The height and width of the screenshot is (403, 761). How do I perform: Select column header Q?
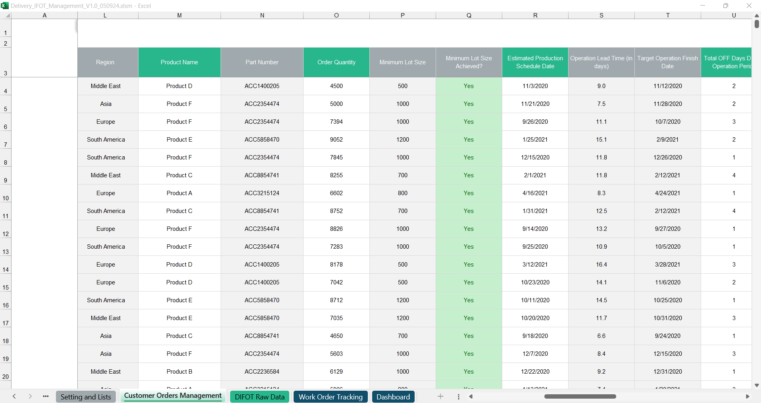coord(469,15)
